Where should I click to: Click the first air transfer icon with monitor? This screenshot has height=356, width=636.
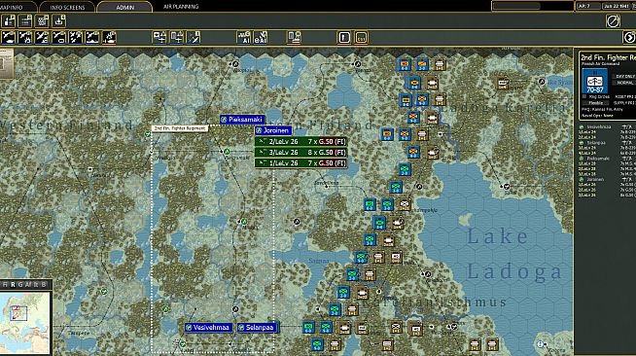(x=159, y=38)
